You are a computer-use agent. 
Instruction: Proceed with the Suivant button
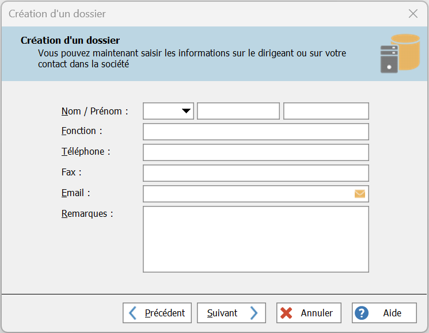point(231,313)
